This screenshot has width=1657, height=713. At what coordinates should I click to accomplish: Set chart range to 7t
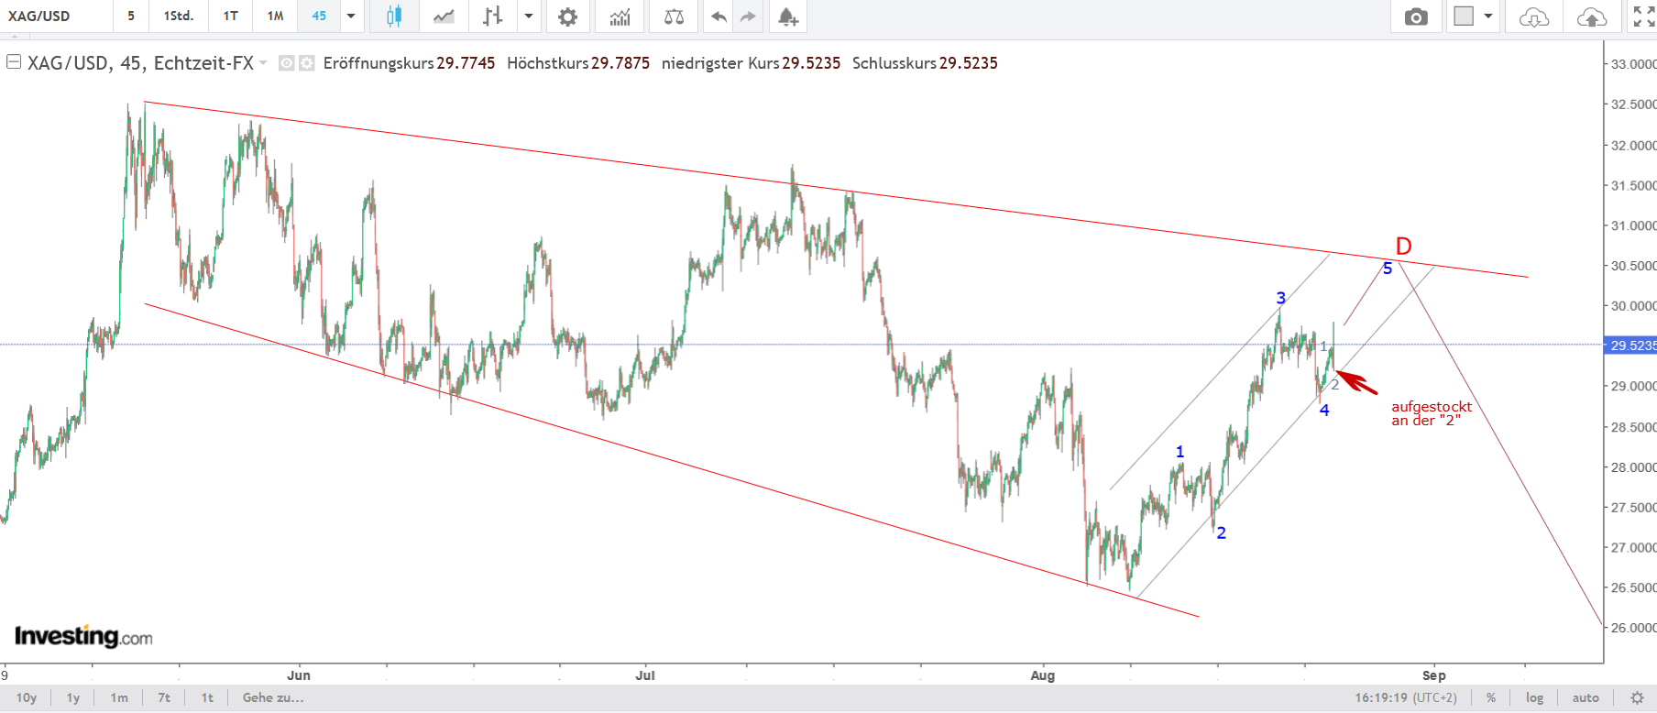tap(164, 698)
